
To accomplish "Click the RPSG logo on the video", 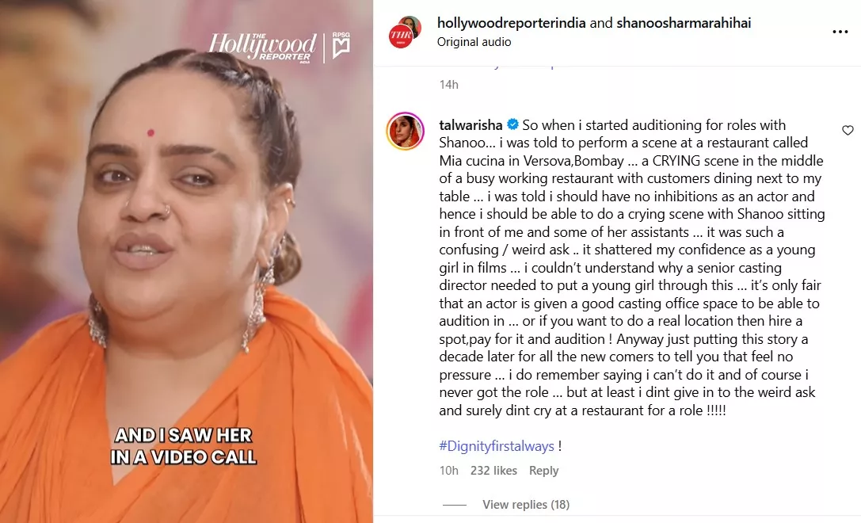I will [x=341, y=45].
